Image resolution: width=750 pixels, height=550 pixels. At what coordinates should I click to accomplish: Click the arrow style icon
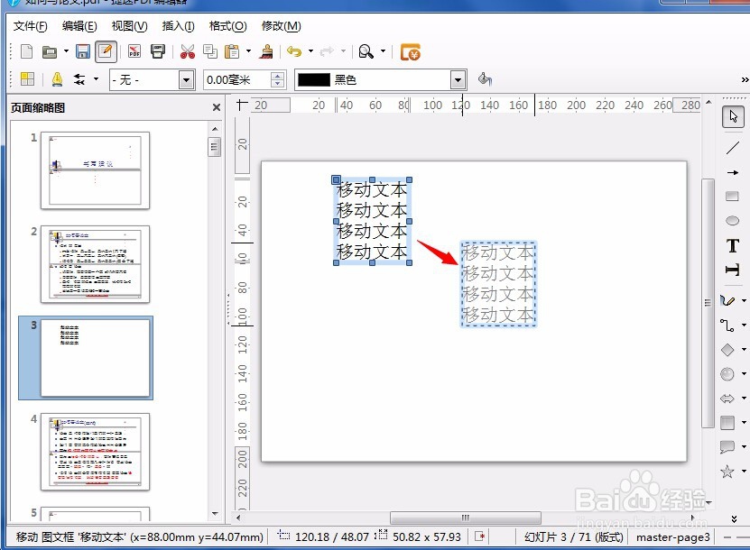coord(79,79)
